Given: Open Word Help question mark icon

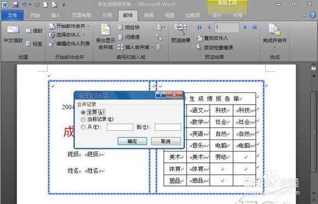Looking at the screenshot, I should pyautogui.click(x=313, y=15).
